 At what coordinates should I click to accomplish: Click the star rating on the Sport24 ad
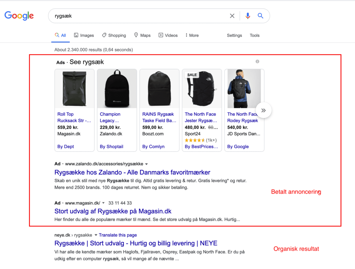click(195, 140)
